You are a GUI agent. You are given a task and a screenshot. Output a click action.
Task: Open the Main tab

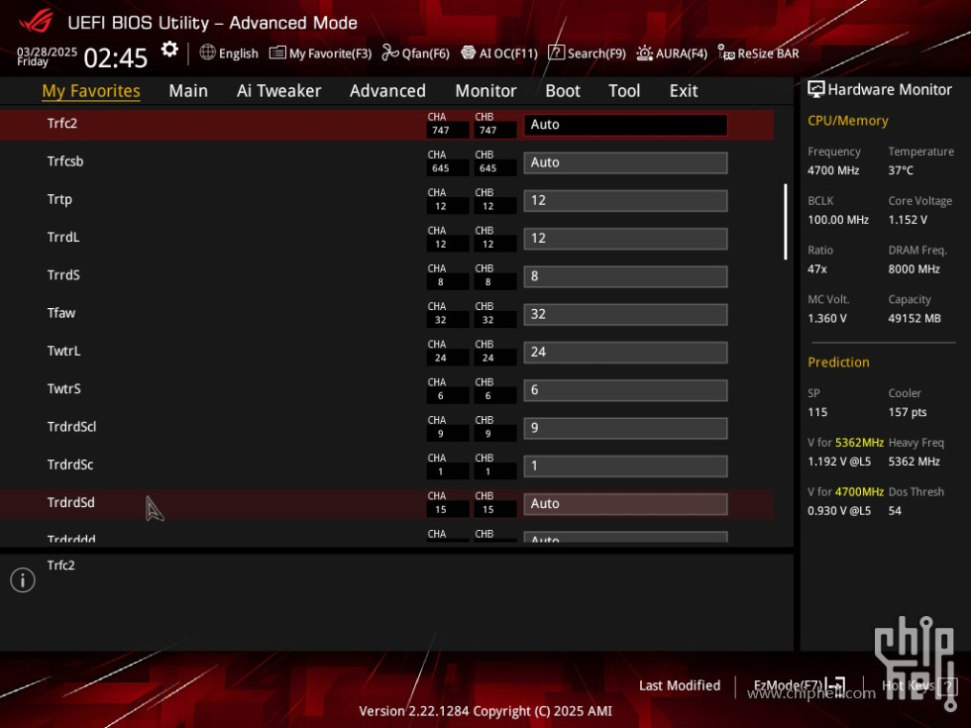point(188,91)
